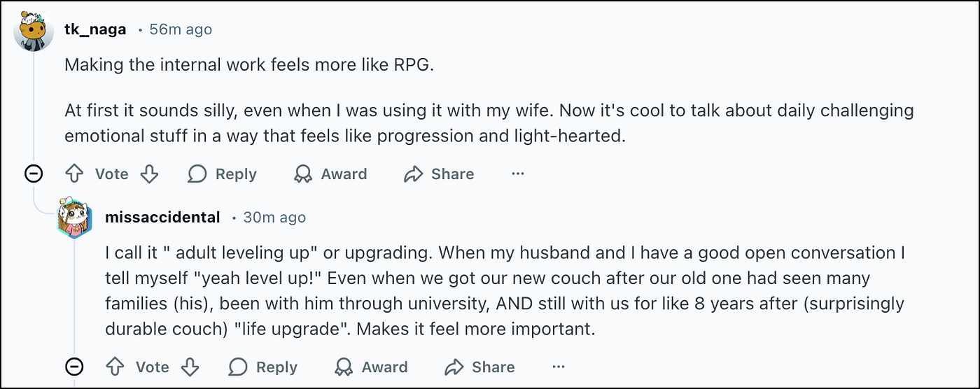Give an Award to tk_naga's comment
The height and width of the screenshot is (389, 980).
(330, 174)
